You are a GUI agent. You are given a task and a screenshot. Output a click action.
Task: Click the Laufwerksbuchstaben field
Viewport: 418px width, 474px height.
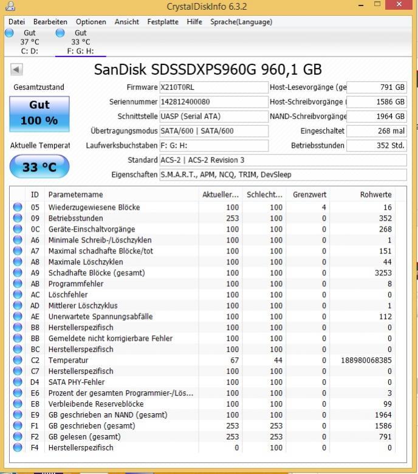214,145
